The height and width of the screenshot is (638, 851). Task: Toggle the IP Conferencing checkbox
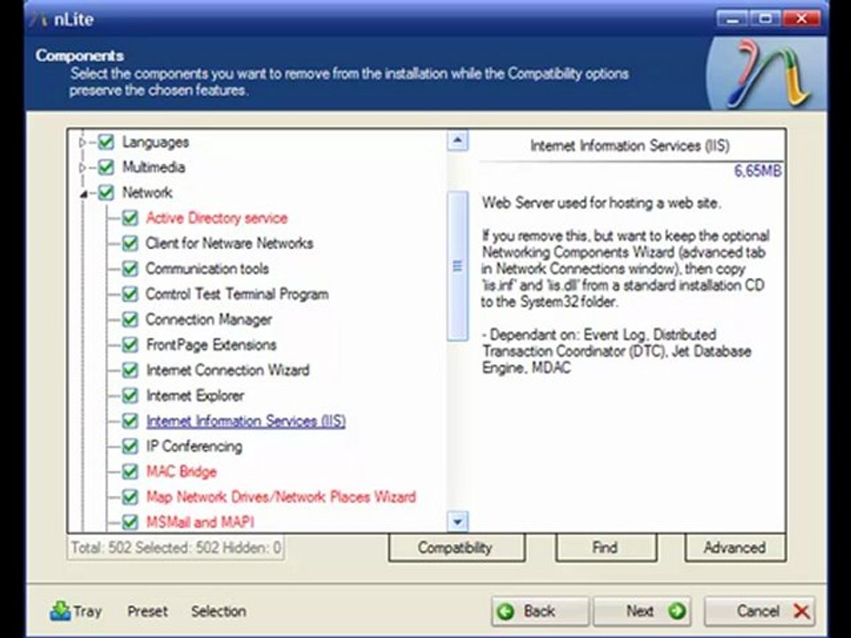click(129, 446)
